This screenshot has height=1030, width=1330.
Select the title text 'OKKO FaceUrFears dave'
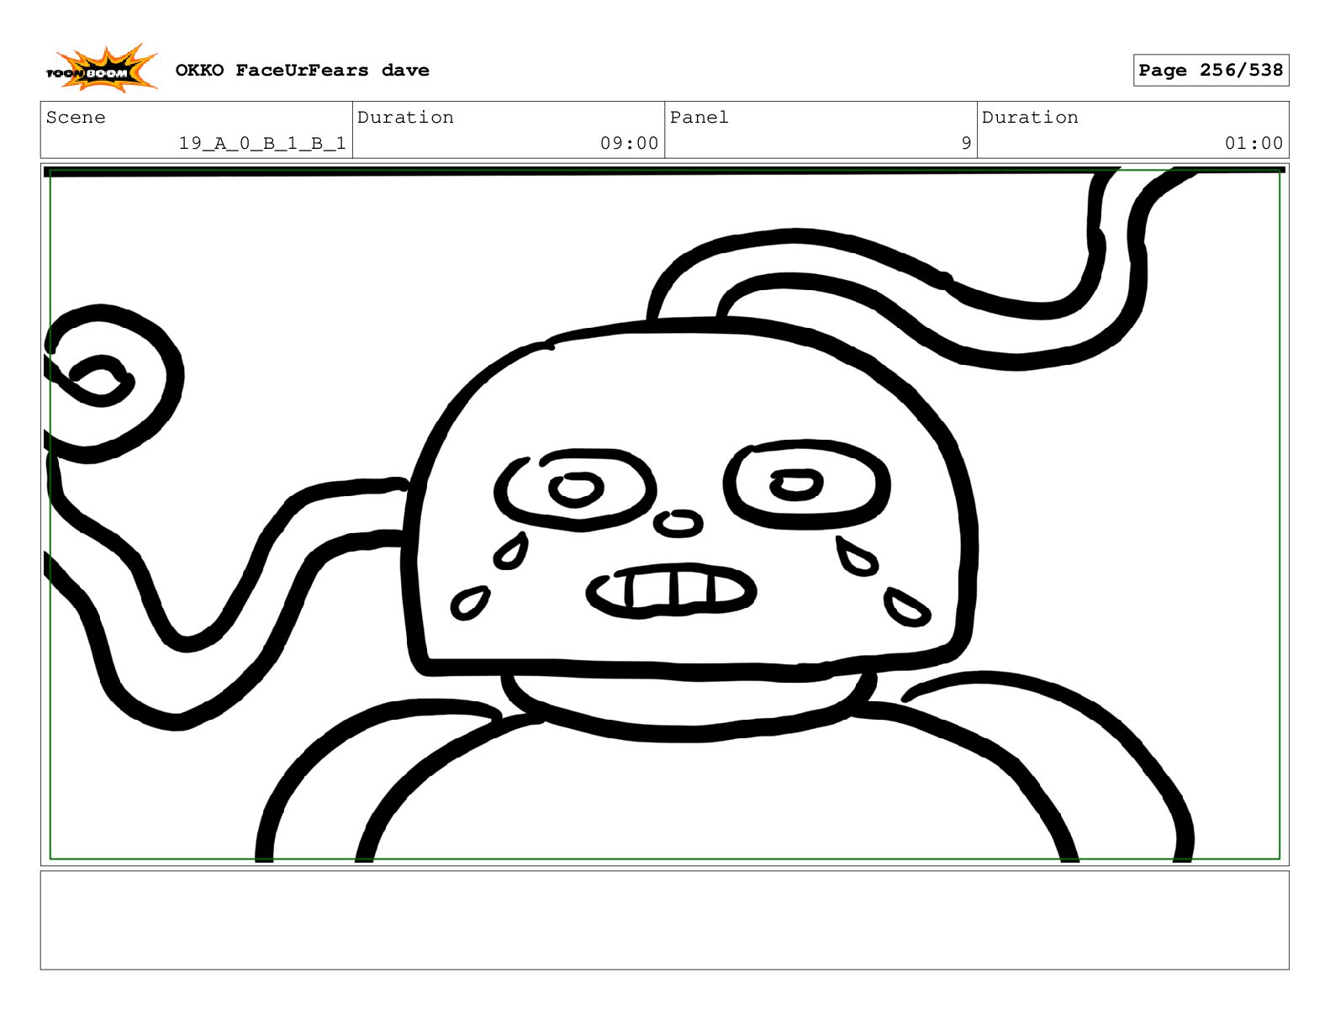302,71
